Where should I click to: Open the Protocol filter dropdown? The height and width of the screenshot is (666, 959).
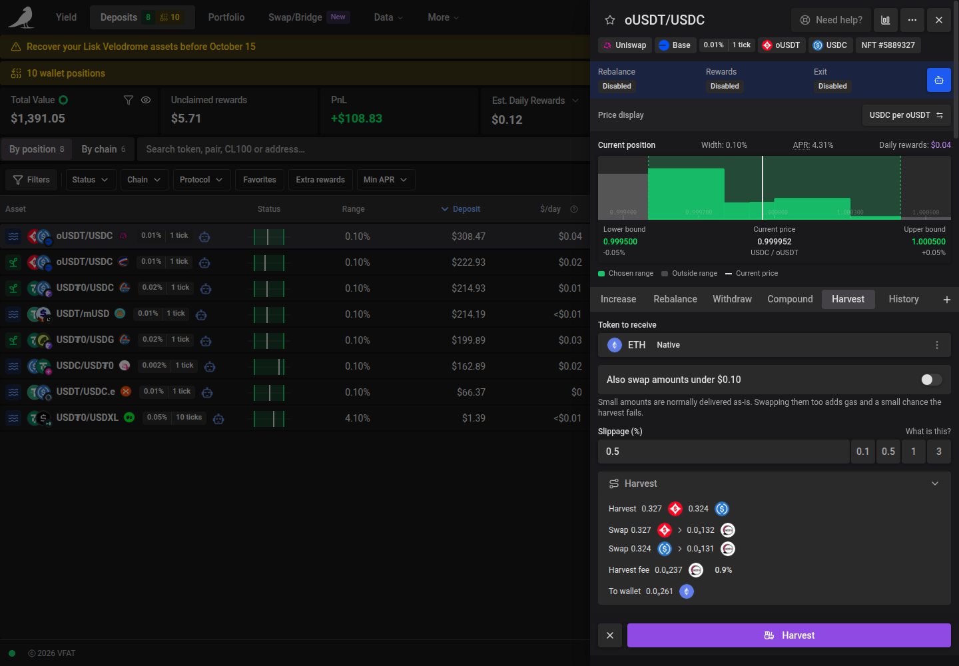pyautogui.click(x=202, y=180)
